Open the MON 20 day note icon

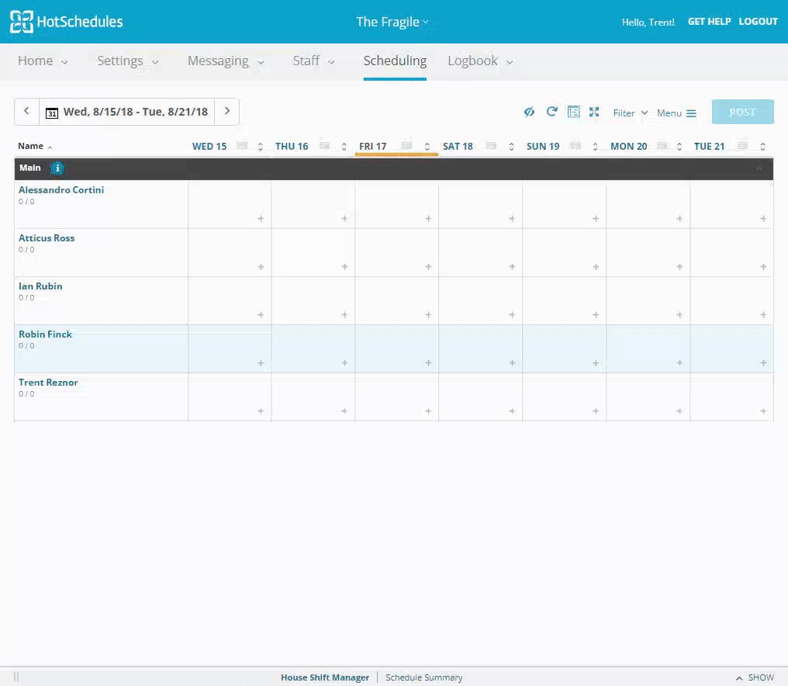[662, 146]
